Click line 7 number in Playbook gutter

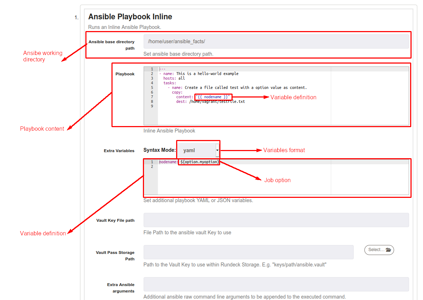[x=152, y=97]
